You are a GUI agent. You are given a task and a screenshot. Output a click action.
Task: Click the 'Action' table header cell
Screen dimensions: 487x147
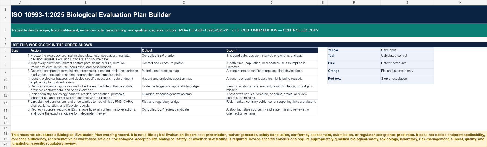(86, 50)
